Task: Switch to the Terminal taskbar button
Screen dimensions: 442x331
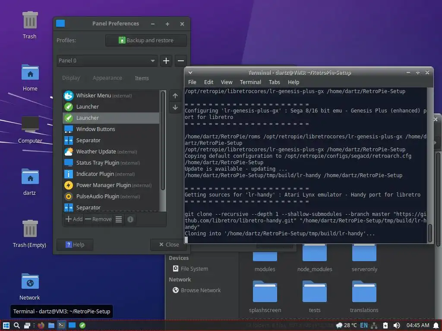Action: point(62,325)
